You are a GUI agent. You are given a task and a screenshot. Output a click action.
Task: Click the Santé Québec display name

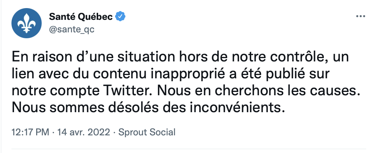pos(81,17)
